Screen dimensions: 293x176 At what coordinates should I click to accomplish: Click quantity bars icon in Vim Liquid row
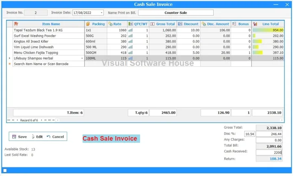pos(131,47)
